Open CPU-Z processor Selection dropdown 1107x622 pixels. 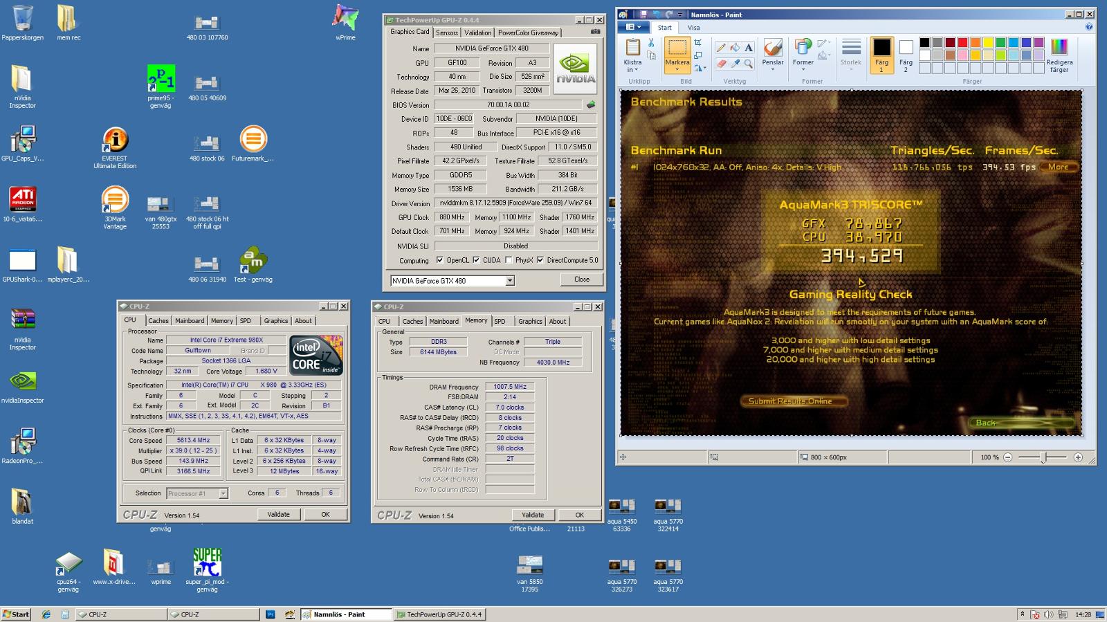223,493
